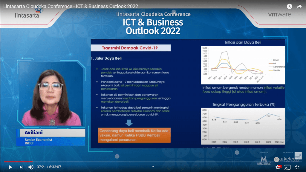Click the Marketeers logo

pos(287,159)
